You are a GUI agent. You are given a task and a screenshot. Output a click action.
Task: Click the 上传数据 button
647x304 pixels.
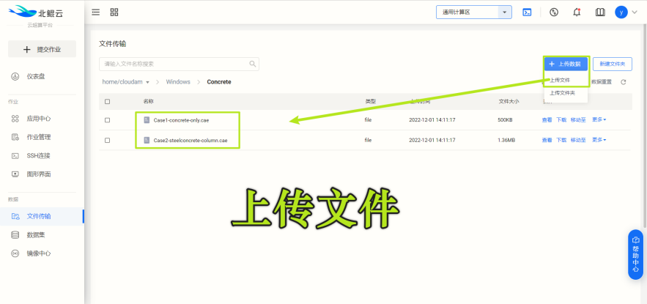pyautogui.click(x=566, y=64)
